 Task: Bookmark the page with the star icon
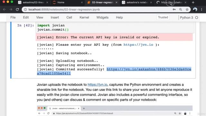coord(187,9)
